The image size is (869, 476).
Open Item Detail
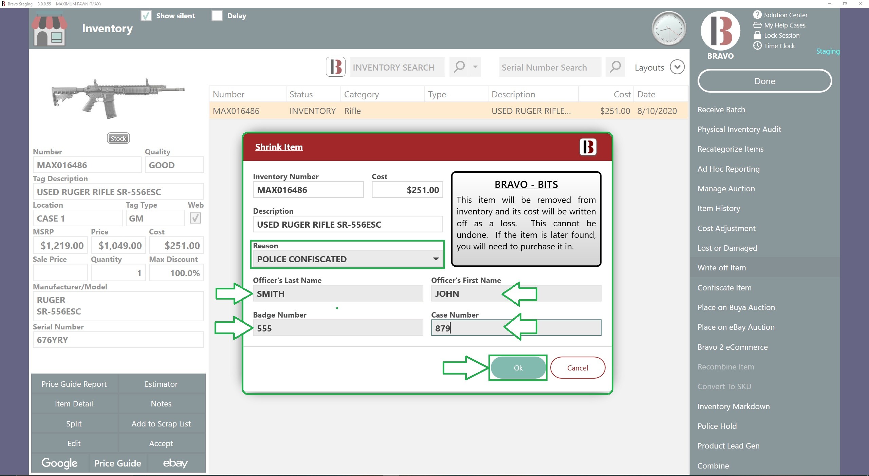pos(74,404)
